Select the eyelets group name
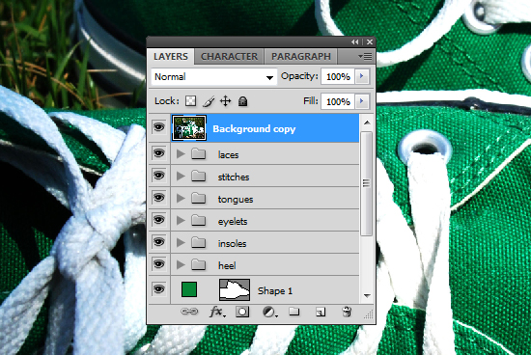Image resolution: width=531 pixels, height=355 pixels. click(233, 222)
